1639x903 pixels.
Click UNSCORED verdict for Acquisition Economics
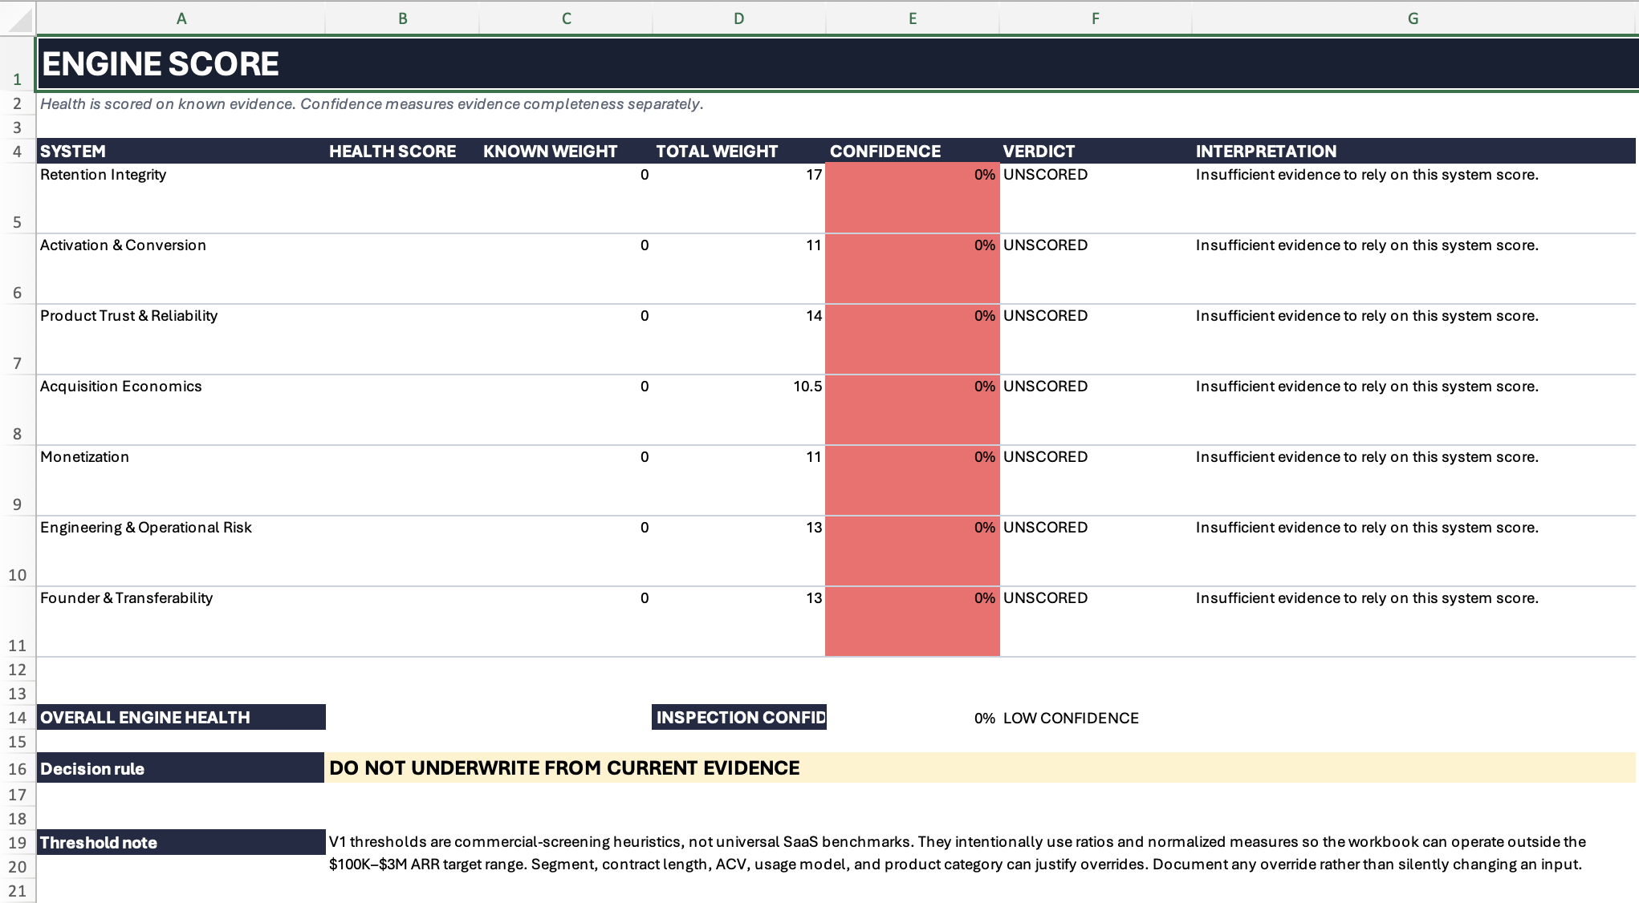[1096, 410]
